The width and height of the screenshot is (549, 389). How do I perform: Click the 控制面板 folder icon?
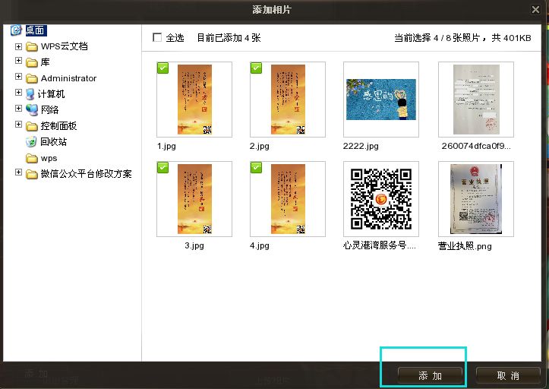(x=32, y=126)
